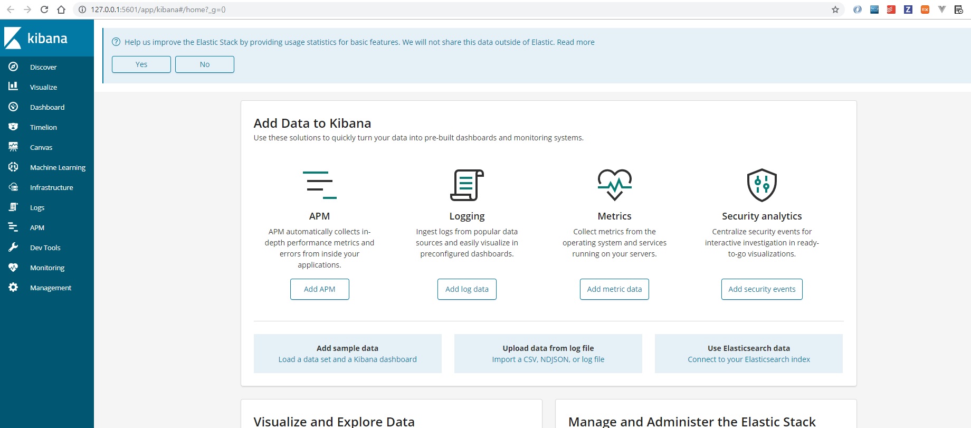
Task: Select Visualize label in the sidebar
Action: [43, 87]
